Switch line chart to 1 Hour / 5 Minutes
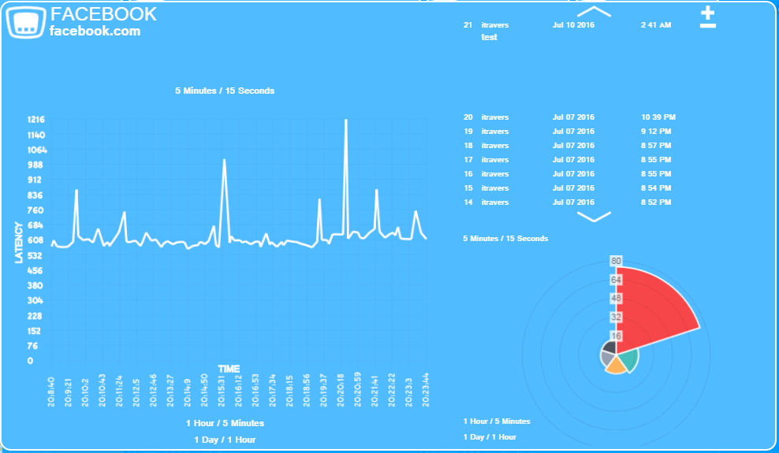The image size is (779, 453). 225,423
